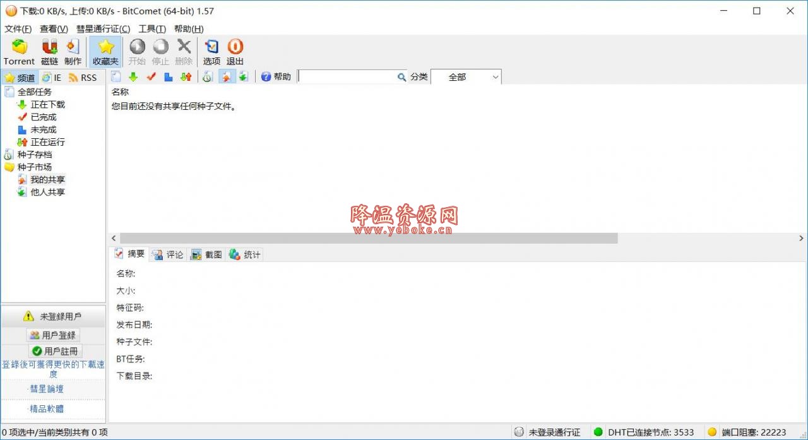Image resolution: width=808 pixels, height=440 pixels.
Task: Click the passport status icon in status bar
Action: point(519,432)
